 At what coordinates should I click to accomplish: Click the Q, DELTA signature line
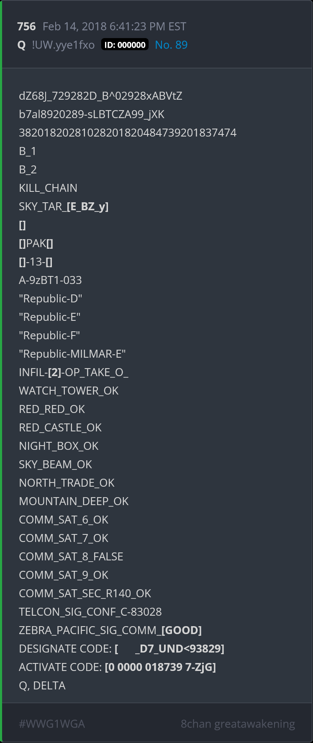pyautogui.click(x=42, y=685)
